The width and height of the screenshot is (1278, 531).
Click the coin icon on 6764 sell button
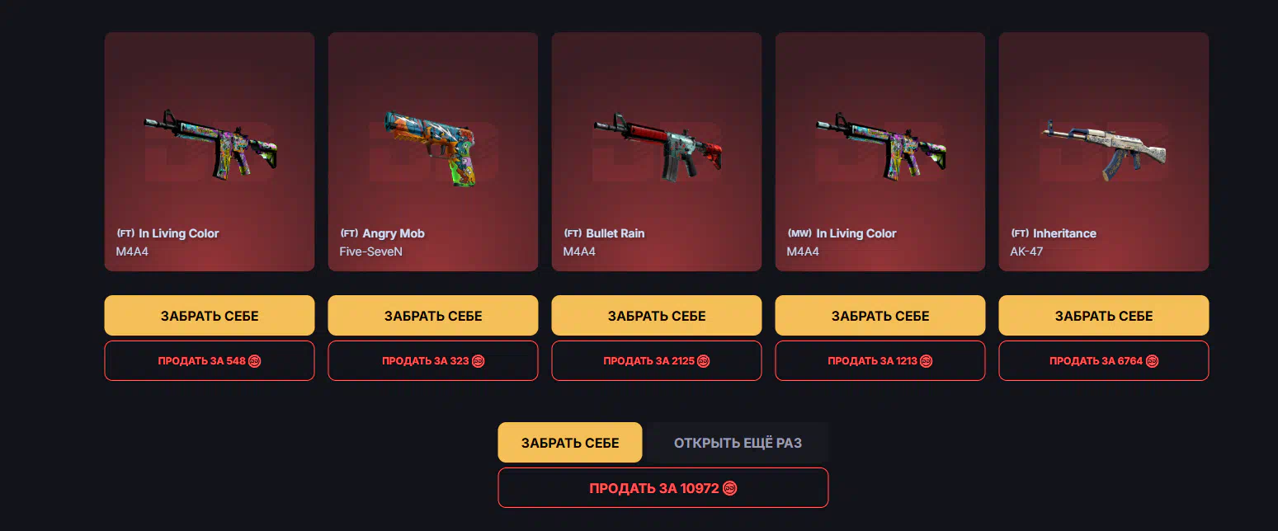tap(1153, 361)
